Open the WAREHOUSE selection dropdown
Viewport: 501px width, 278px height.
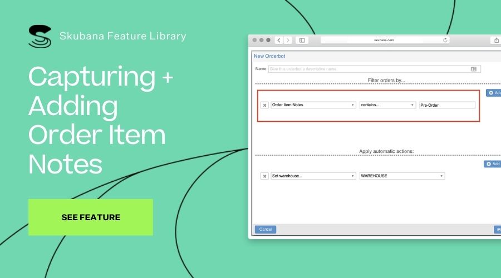pyautogui.click(x=402, y=176)
